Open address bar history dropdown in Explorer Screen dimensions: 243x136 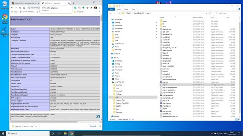point(207,13)
